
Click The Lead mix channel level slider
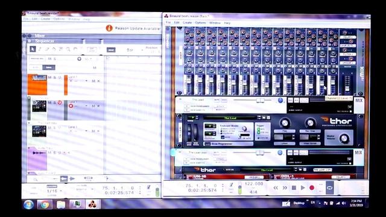(259, 101)
